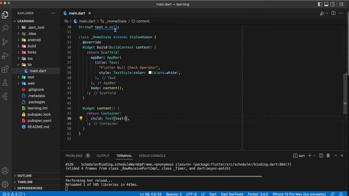
Task: Open the Search view in the activity bar
Action: (5, 28)
